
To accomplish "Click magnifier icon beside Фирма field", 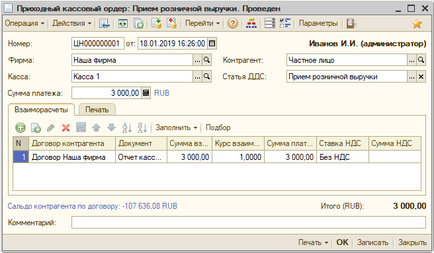I will pos(207,60).
